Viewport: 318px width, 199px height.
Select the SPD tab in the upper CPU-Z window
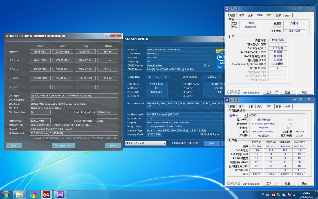tap(269, 15)
